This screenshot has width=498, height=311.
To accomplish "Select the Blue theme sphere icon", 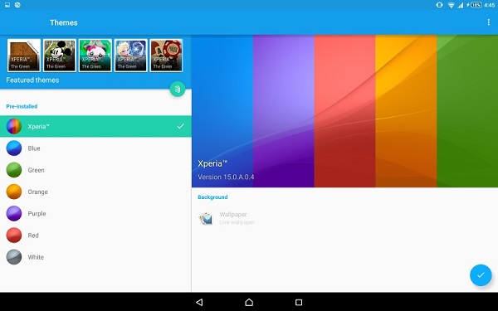I will (x=14, y=148).
